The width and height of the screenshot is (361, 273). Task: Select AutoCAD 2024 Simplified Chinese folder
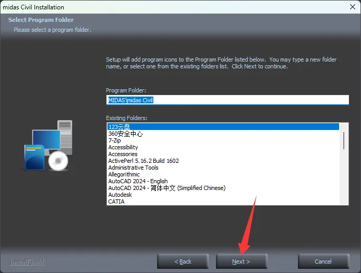pyautogui.click(x=223, y=188)
